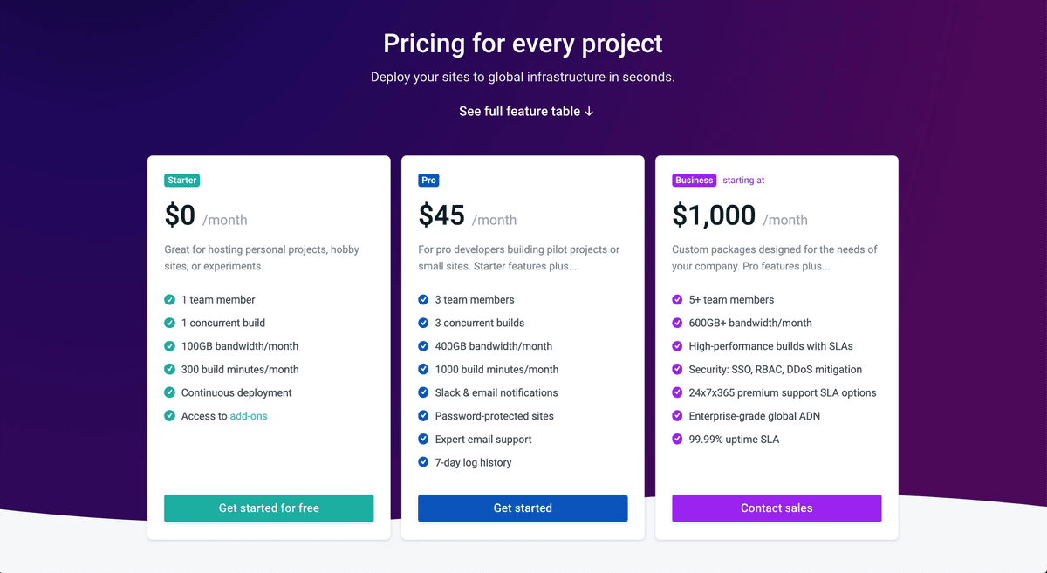Click checkmark icon beside 'Enterprise-grade global ADN'
Viewport: 1047px width, 573px height.
[677, 417]
